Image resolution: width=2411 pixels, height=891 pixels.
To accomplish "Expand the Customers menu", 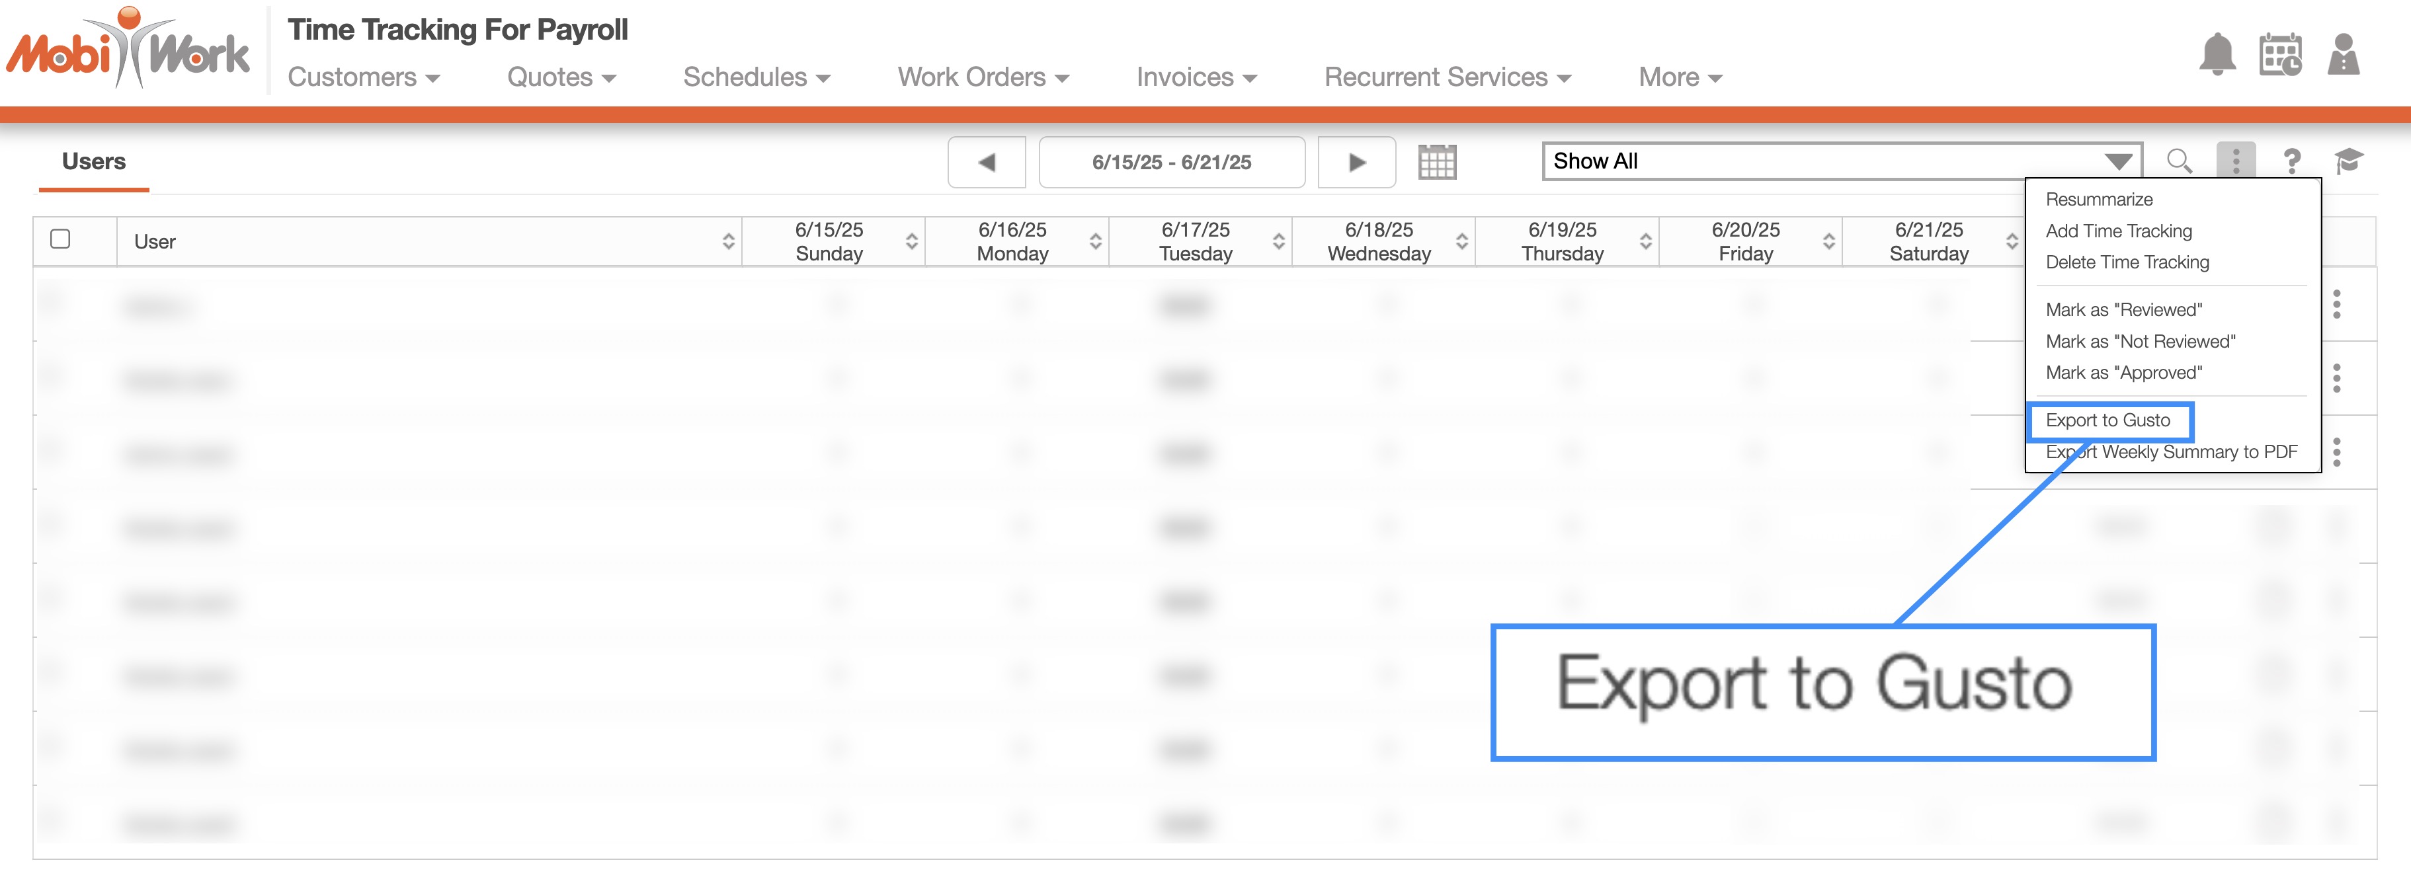I will click(x=363, y=77).
